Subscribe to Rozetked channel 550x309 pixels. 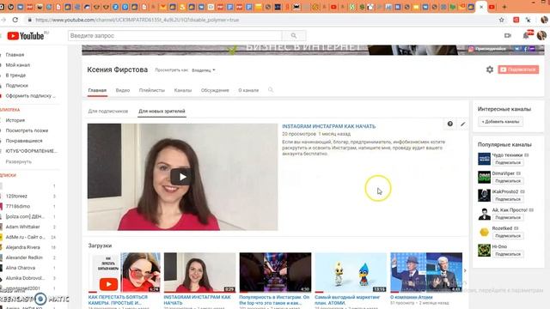(508, 236)
